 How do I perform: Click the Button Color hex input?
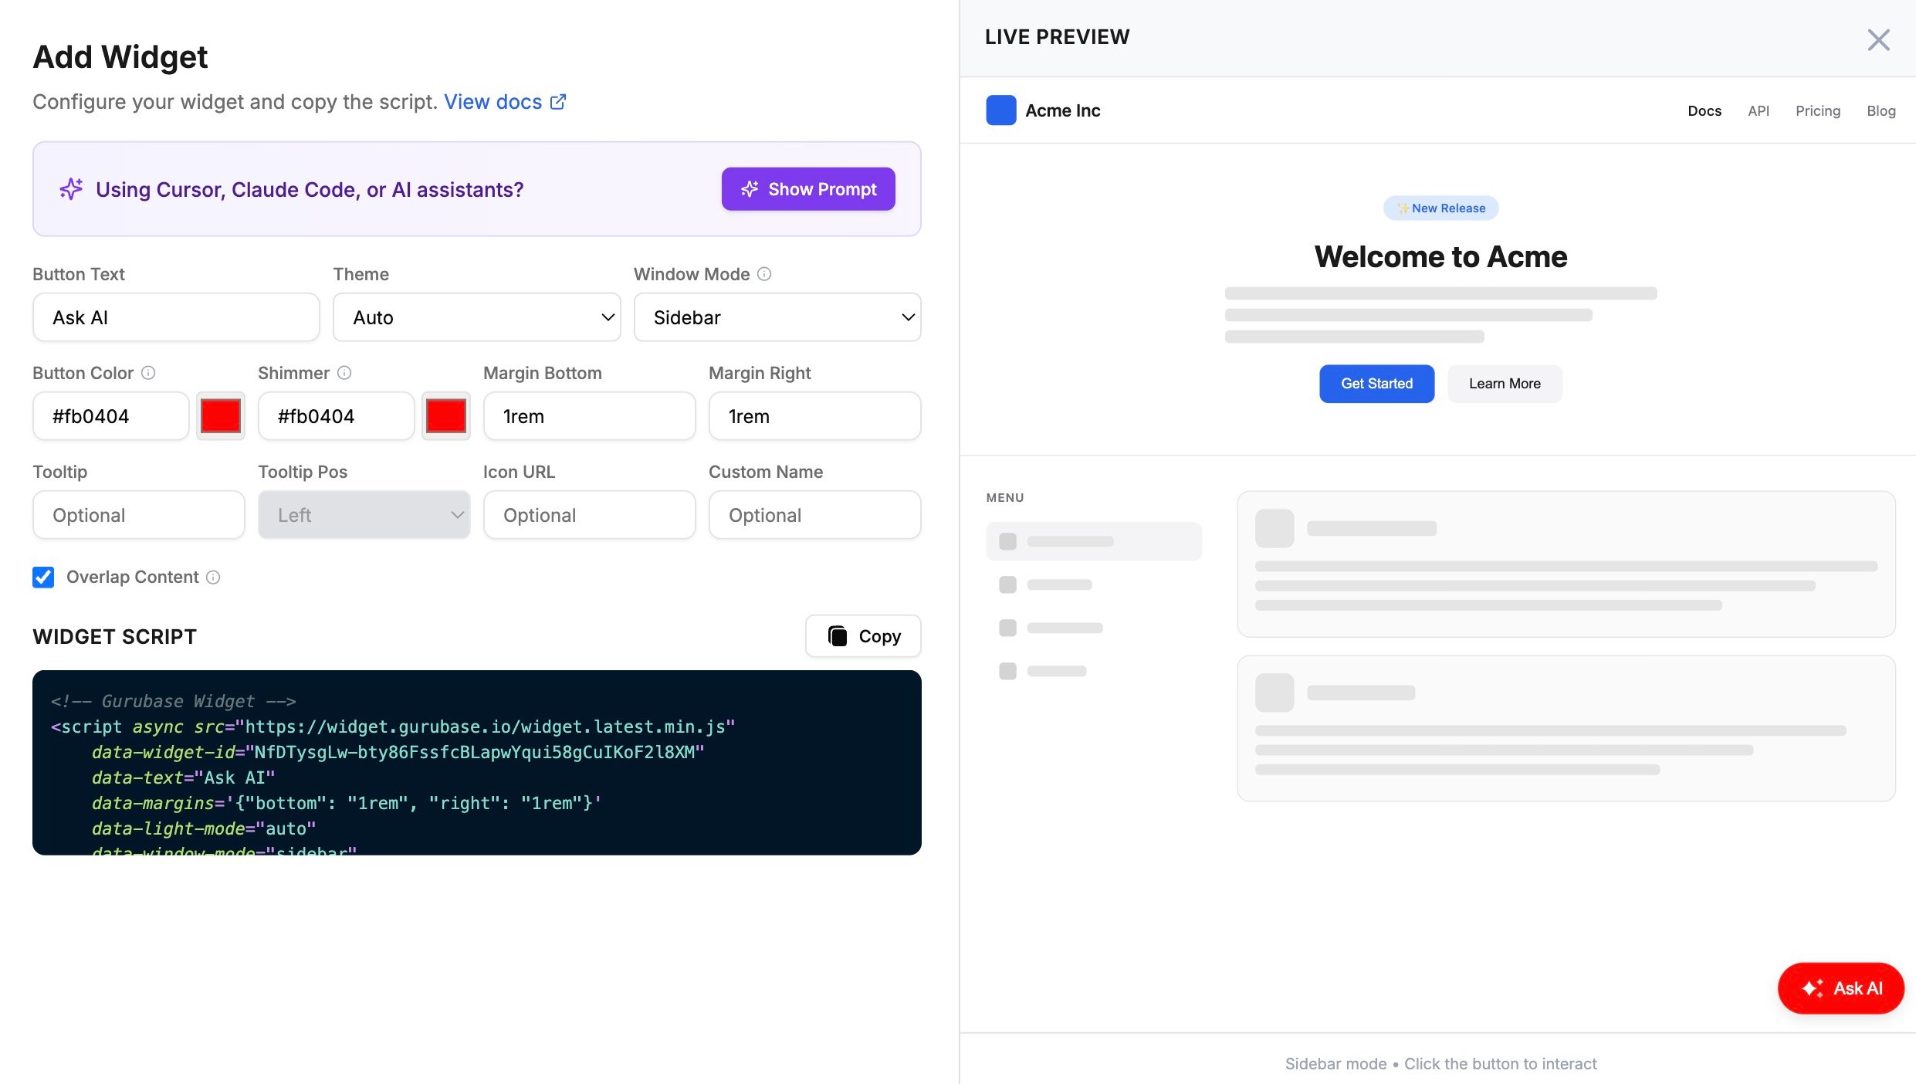pyautogui.click(x=111, y=416)
